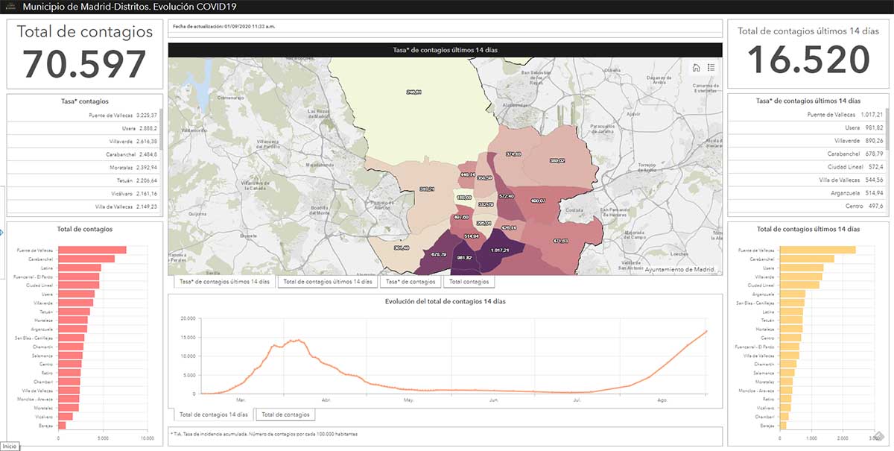Switch to the 'Tasa* de contagios' map tab
This screenshot has height=451, width=894.
pos(410,282)
